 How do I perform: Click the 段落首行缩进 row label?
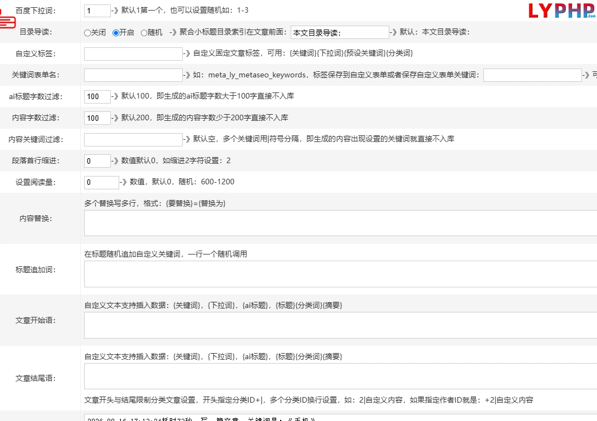coord(36,160)
